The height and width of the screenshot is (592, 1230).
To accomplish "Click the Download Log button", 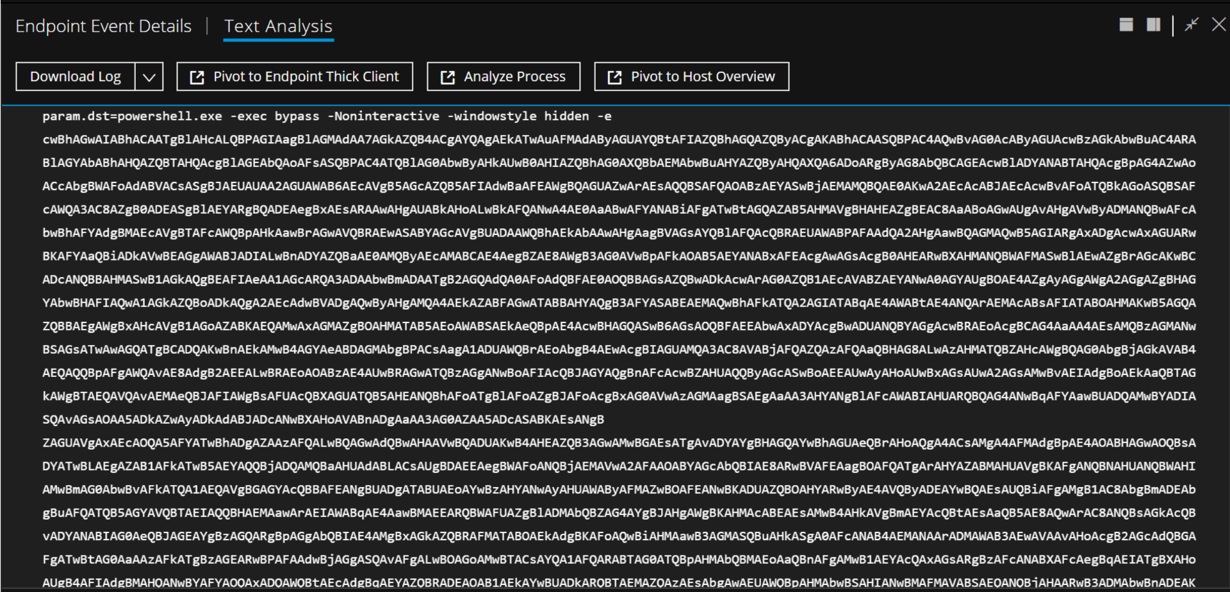I will [x=76, y=77].
